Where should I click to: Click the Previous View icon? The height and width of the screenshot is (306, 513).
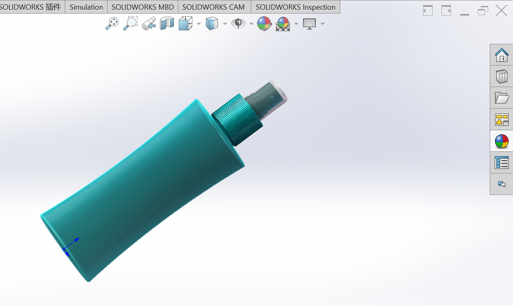click(149, 24)
